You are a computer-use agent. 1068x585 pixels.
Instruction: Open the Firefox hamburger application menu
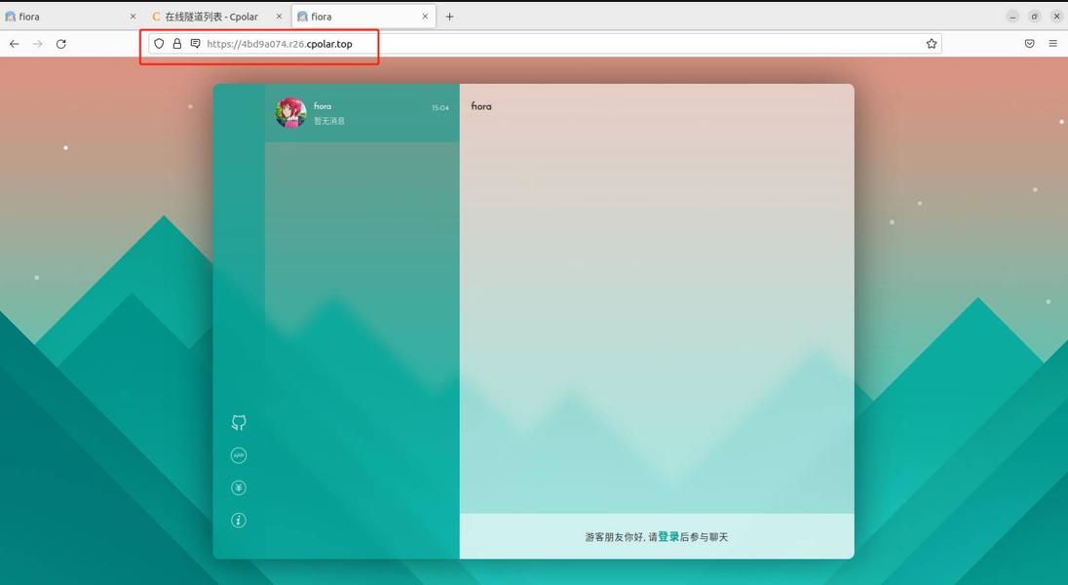click(1053, 44)
